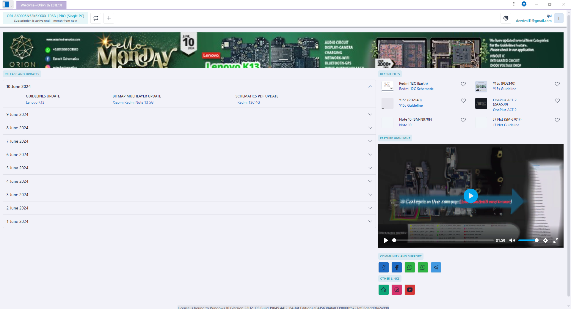The image size is (571, 309).
Task: Click the license badge ORI-A60005N52K6XXXX-E06B
Action: click(x=46, y=18)
